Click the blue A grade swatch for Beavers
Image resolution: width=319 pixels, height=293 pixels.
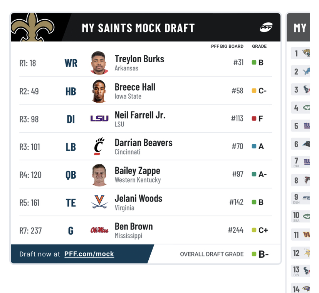coord(254,146)
